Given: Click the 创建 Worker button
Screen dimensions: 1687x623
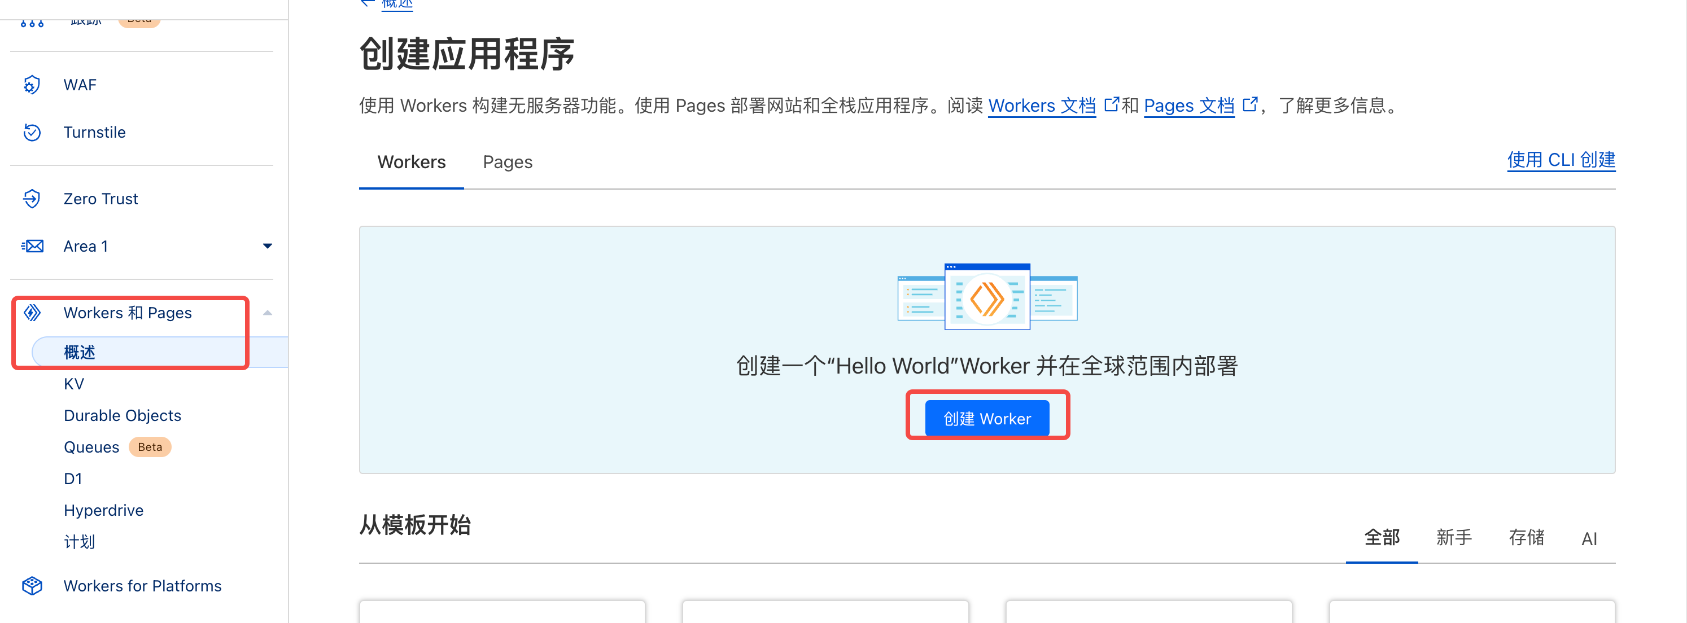Looking at the screenshot, I should pos(986,418).
